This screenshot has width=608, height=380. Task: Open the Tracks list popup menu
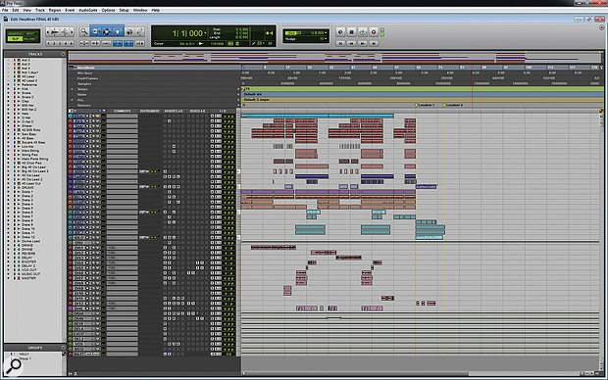click(x=63, y=54)
